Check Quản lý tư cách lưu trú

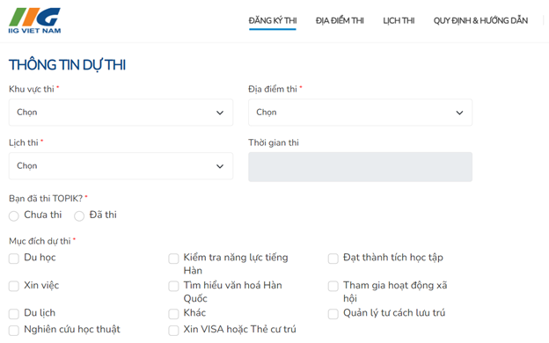tap(333, 314)
